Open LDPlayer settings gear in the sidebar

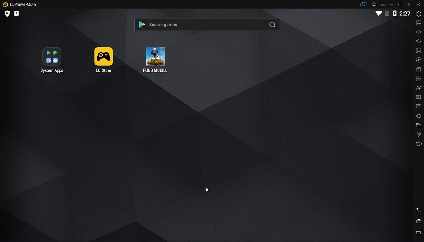(x=418, y=14)
